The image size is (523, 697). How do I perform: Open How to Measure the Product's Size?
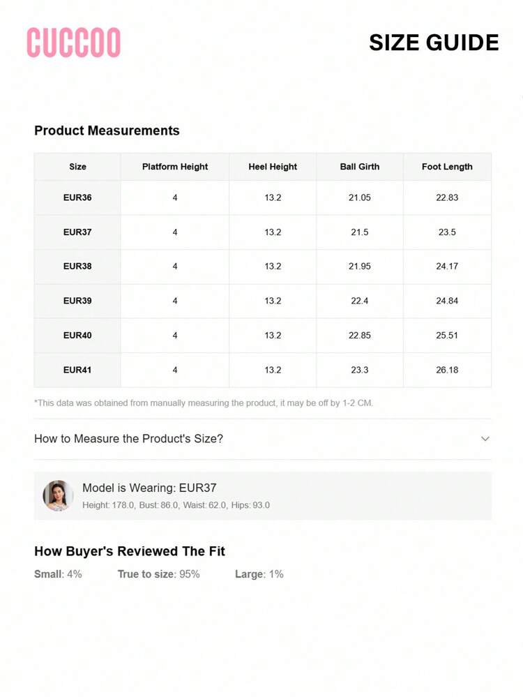129,439
